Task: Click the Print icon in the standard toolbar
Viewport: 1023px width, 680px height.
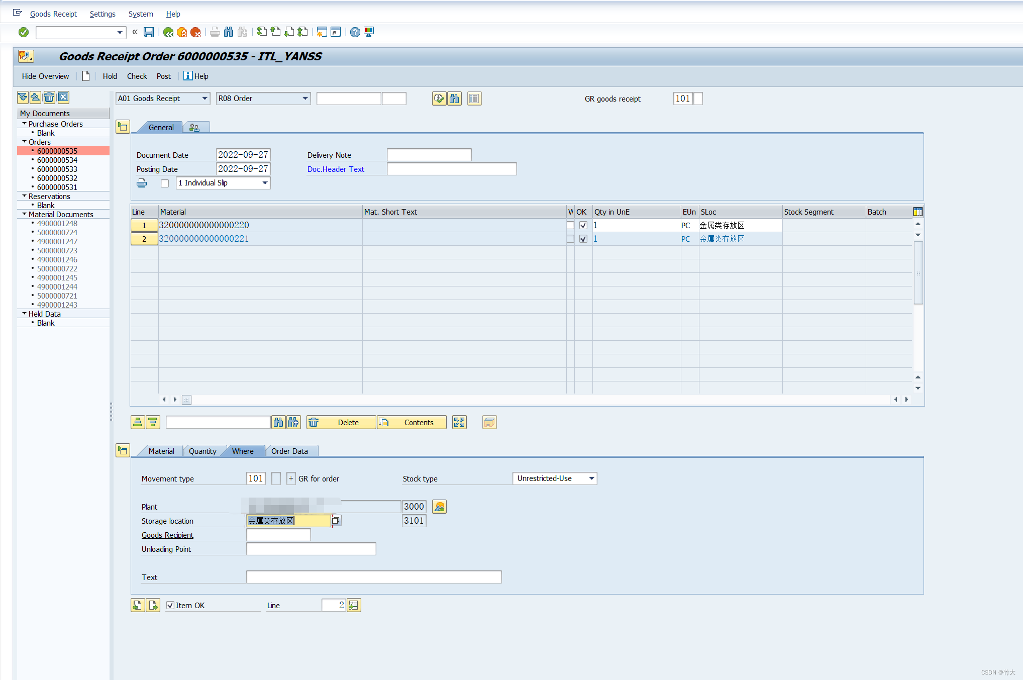Action: tap(215, 32)
